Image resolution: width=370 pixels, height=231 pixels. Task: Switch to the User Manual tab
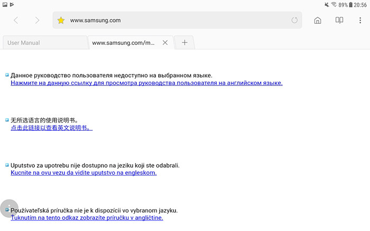pyautogui.click(x=45, y=43)
